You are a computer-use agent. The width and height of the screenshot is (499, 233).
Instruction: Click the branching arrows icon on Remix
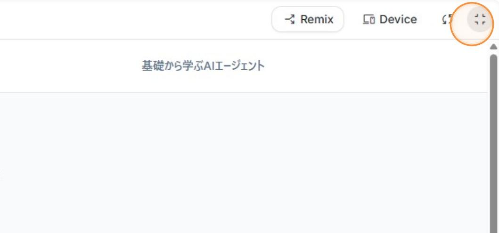click(290, 19)
